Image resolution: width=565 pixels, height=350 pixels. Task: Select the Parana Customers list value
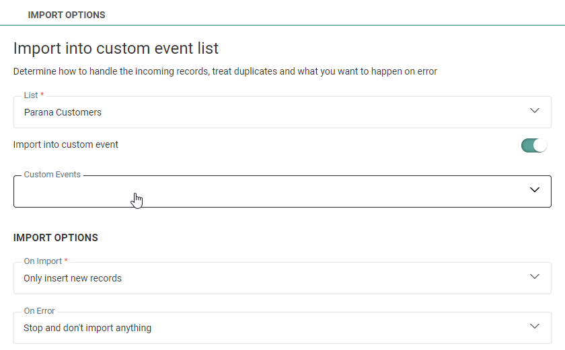point(63,112)
